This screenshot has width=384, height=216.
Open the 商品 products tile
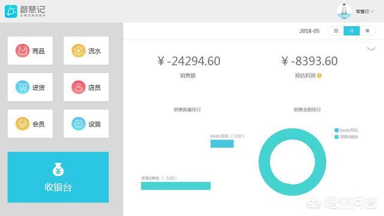pyautogui.click(x=30, y=51)
